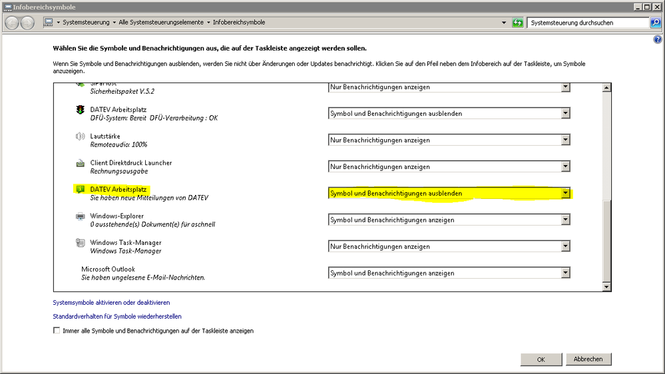Viewport: 665px width, 374px height.
Task: Click the highlighted green DATEV message icon
Action: point(80,190)
